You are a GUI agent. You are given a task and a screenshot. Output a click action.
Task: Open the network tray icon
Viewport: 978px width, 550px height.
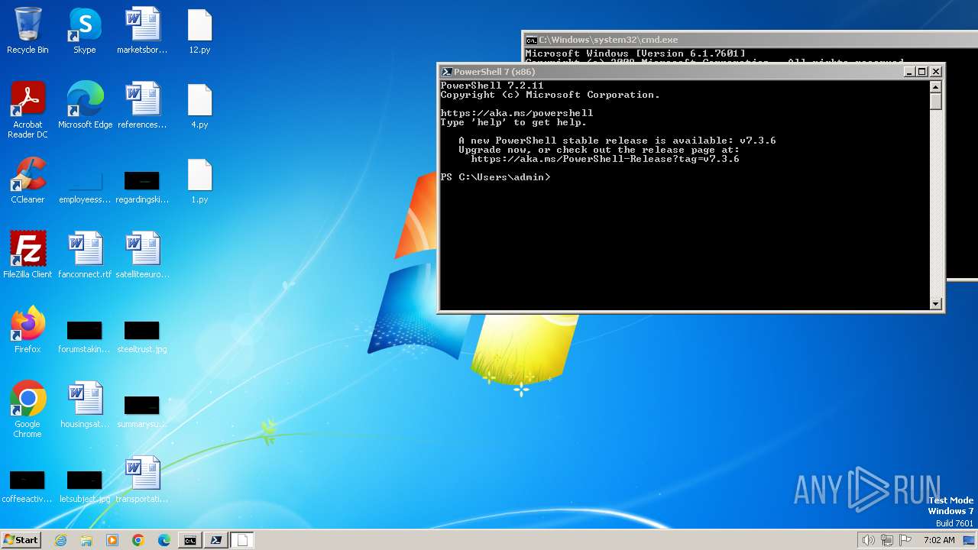[887, 540]
